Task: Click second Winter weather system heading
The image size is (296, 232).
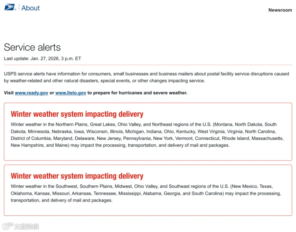Action: pos(77,176)
